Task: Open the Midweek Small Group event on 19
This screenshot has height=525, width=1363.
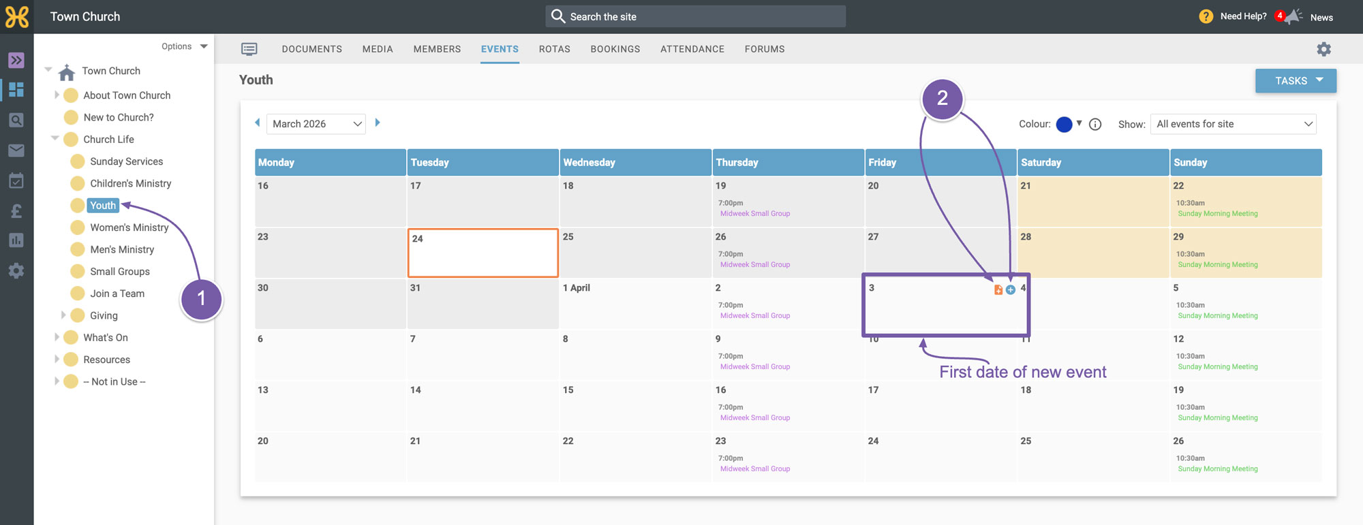Action: coord(755,214)
